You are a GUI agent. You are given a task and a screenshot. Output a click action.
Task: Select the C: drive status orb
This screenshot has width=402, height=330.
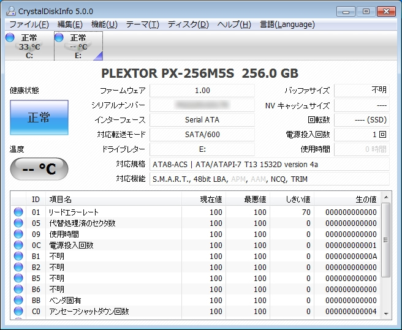coord(10,38)
